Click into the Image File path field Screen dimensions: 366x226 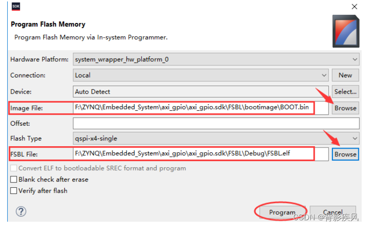201,108
